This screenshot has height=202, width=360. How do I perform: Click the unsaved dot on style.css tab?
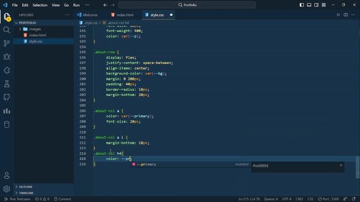(x=171, y=15)
